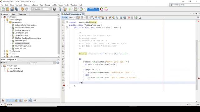
Task: Click the first garbage collection icon
Action: (x=102, y=9)
